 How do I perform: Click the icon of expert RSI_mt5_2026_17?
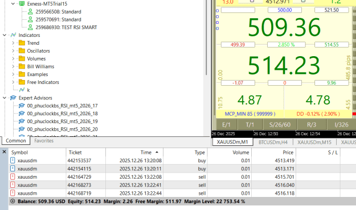[x=22, y=106]
